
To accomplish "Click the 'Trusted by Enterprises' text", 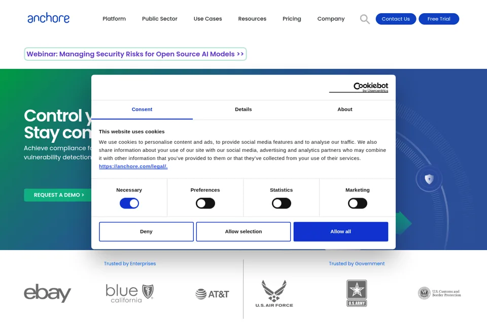I will coord(130,264).
